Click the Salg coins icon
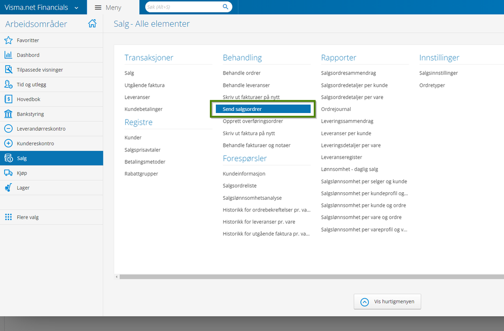 click(x=9, y=158)
